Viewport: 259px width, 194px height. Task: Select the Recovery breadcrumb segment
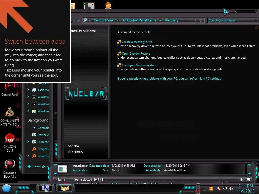point(171,20)
